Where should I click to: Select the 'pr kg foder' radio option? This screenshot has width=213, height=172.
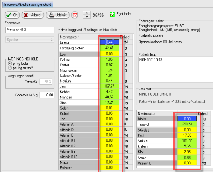click(x=10, y=63)
